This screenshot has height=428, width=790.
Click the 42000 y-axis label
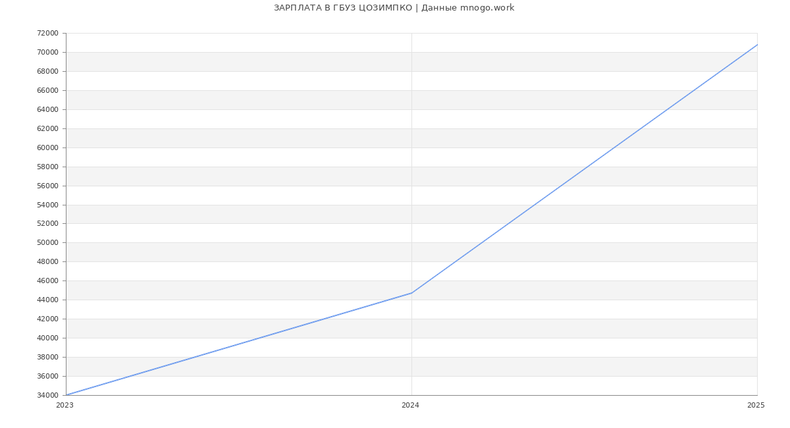pyautogui.click(x=48, y=319)
